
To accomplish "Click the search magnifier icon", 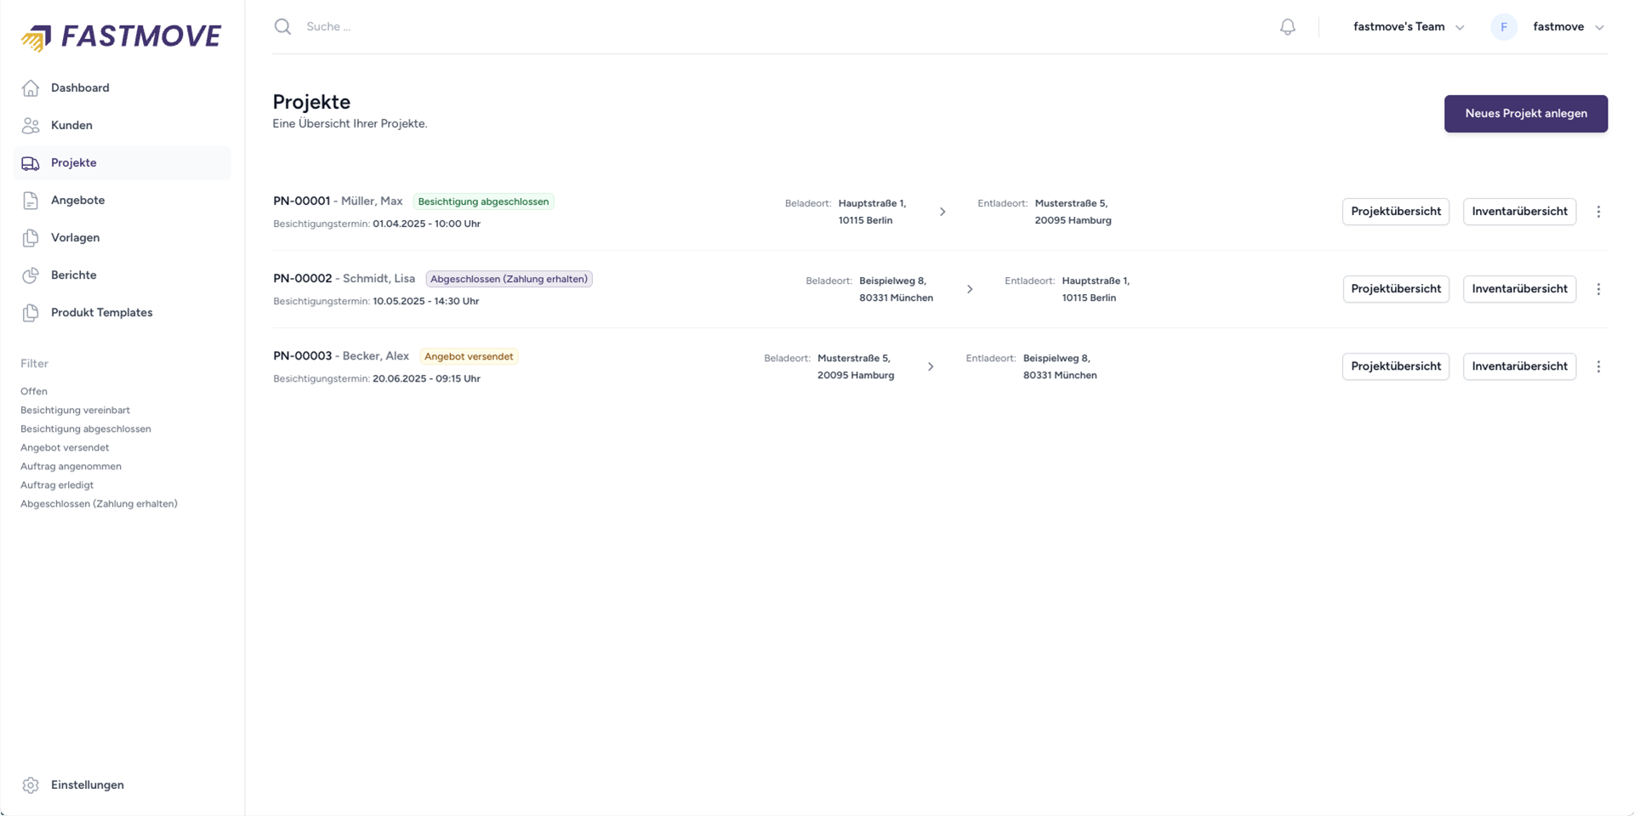I will click(282, 27).
